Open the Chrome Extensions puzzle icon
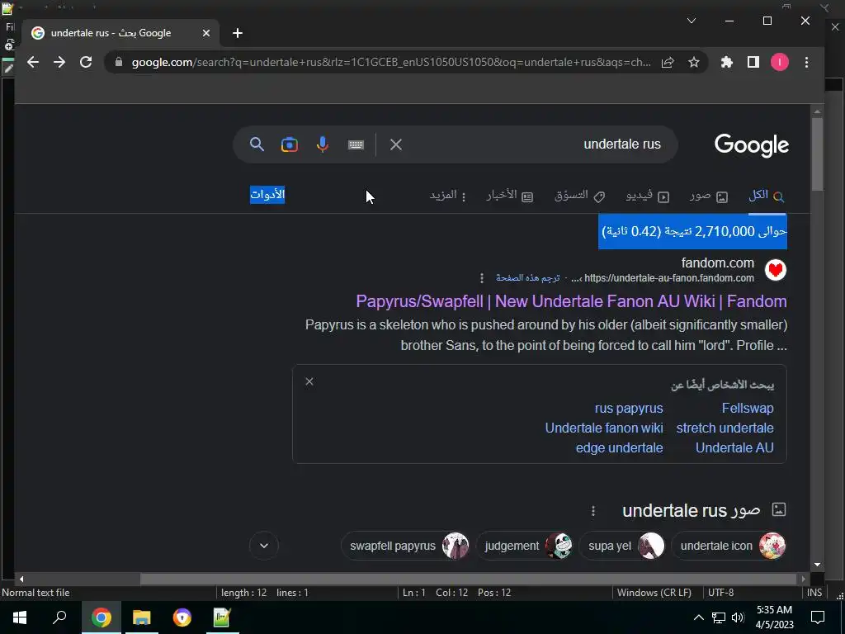The height and width of the screenshot is (634, 845). tap(727, 62)
